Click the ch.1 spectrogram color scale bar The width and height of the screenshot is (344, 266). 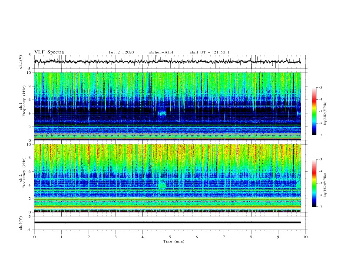tap(314, 111)
